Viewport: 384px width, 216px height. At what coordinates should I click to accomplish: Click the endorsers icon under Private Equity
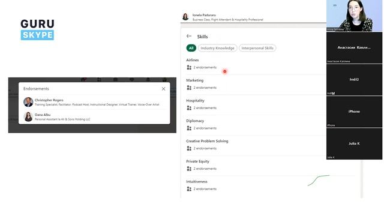pyautogui.click(x=189, y=169)
